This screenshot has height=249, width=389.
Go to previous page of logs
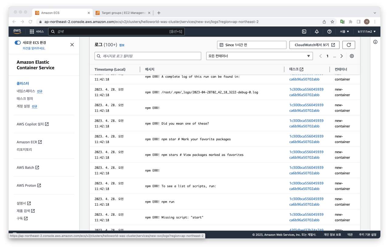point(321,56)
